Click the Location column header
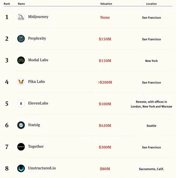This screenshot has width=176, height=178. pos(151,4)
